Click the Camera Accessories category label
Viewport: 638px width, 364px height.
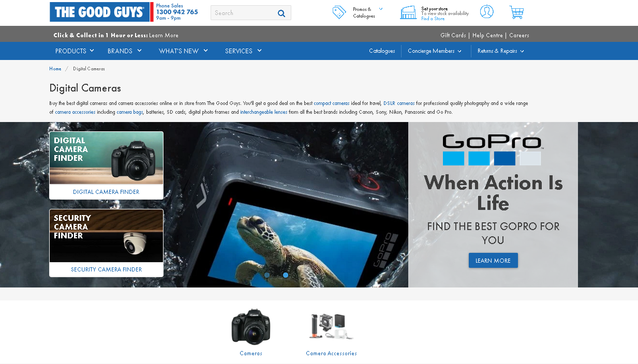(331, 354)
